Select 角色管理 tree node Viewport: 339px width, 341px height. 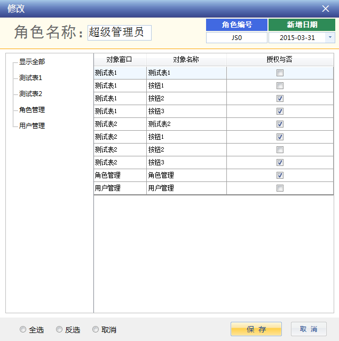[x=32, y=110]
